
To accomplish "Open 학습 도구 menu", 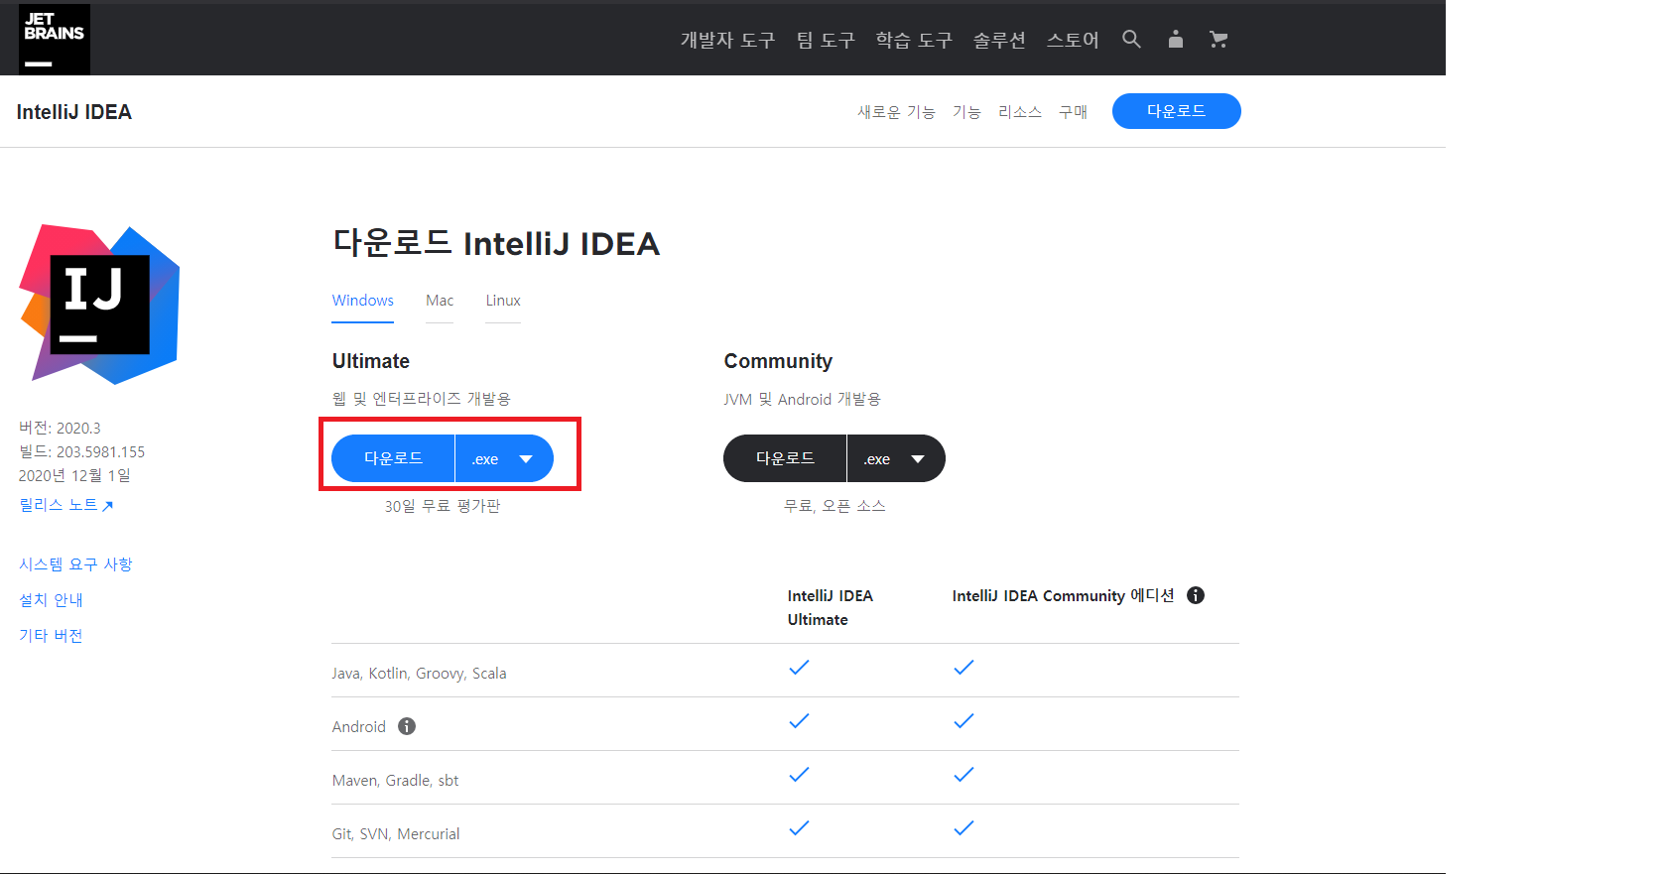I will click(914, 40).
